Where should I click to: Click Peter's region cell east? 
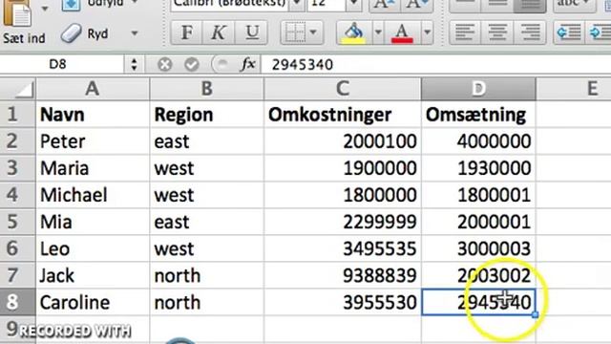tap(207, 141)
